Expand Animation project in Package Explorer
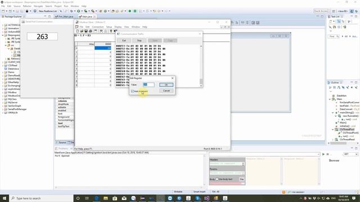This screenshot has width=360, height=202. (x=3, y=29)
